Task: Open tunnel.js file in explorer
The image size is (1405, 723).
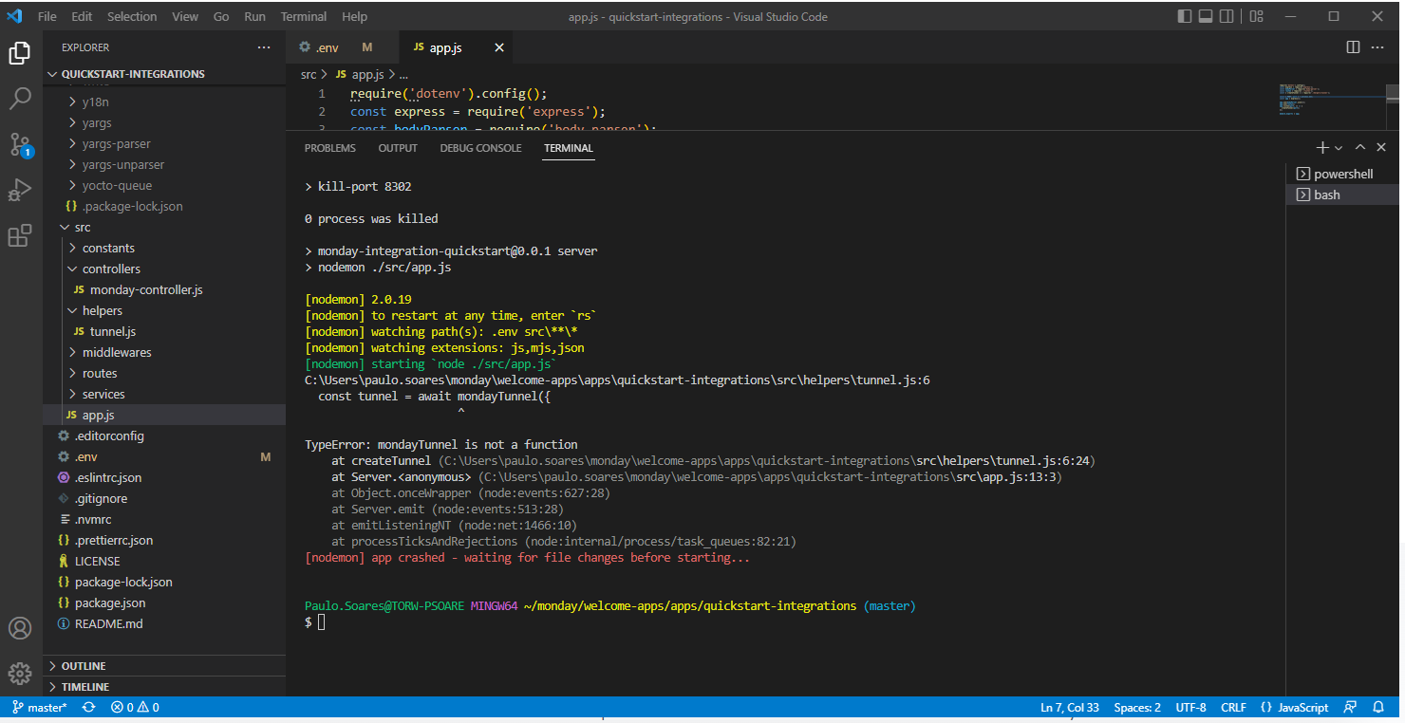Action: [x=164, y=331]
